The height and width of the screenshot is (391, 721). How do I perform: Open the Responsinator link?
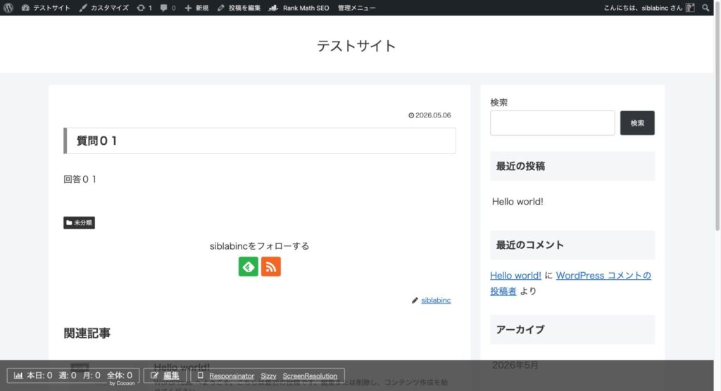click(231, 376)
